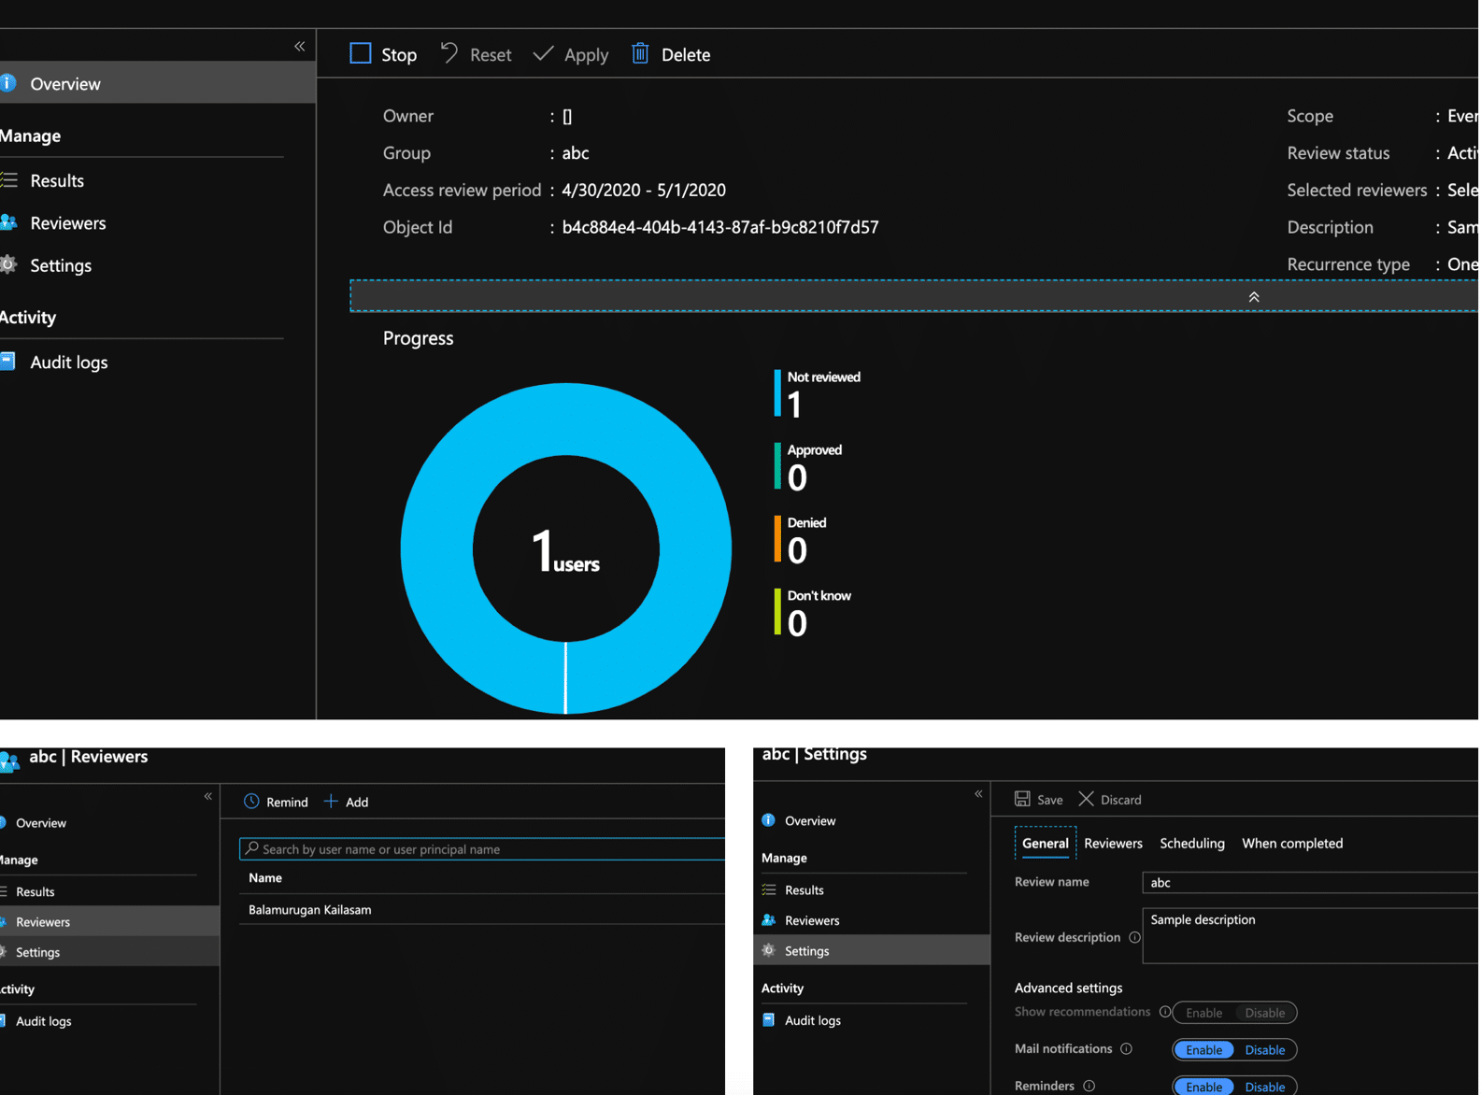The width and height of the screenshot is (1481, 1095).
Task: Click the Save floppy disk icon
Action: (1022, 799)
